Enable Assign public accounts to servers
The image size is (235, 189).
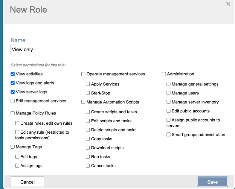point(169,120)
